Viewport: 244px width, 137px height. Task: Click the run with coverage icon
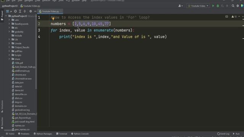tap(222, 6)
